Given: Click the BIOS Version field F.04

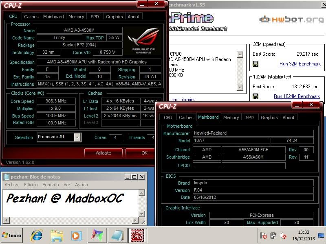Looking at the screenshot, I should [253, 190].
